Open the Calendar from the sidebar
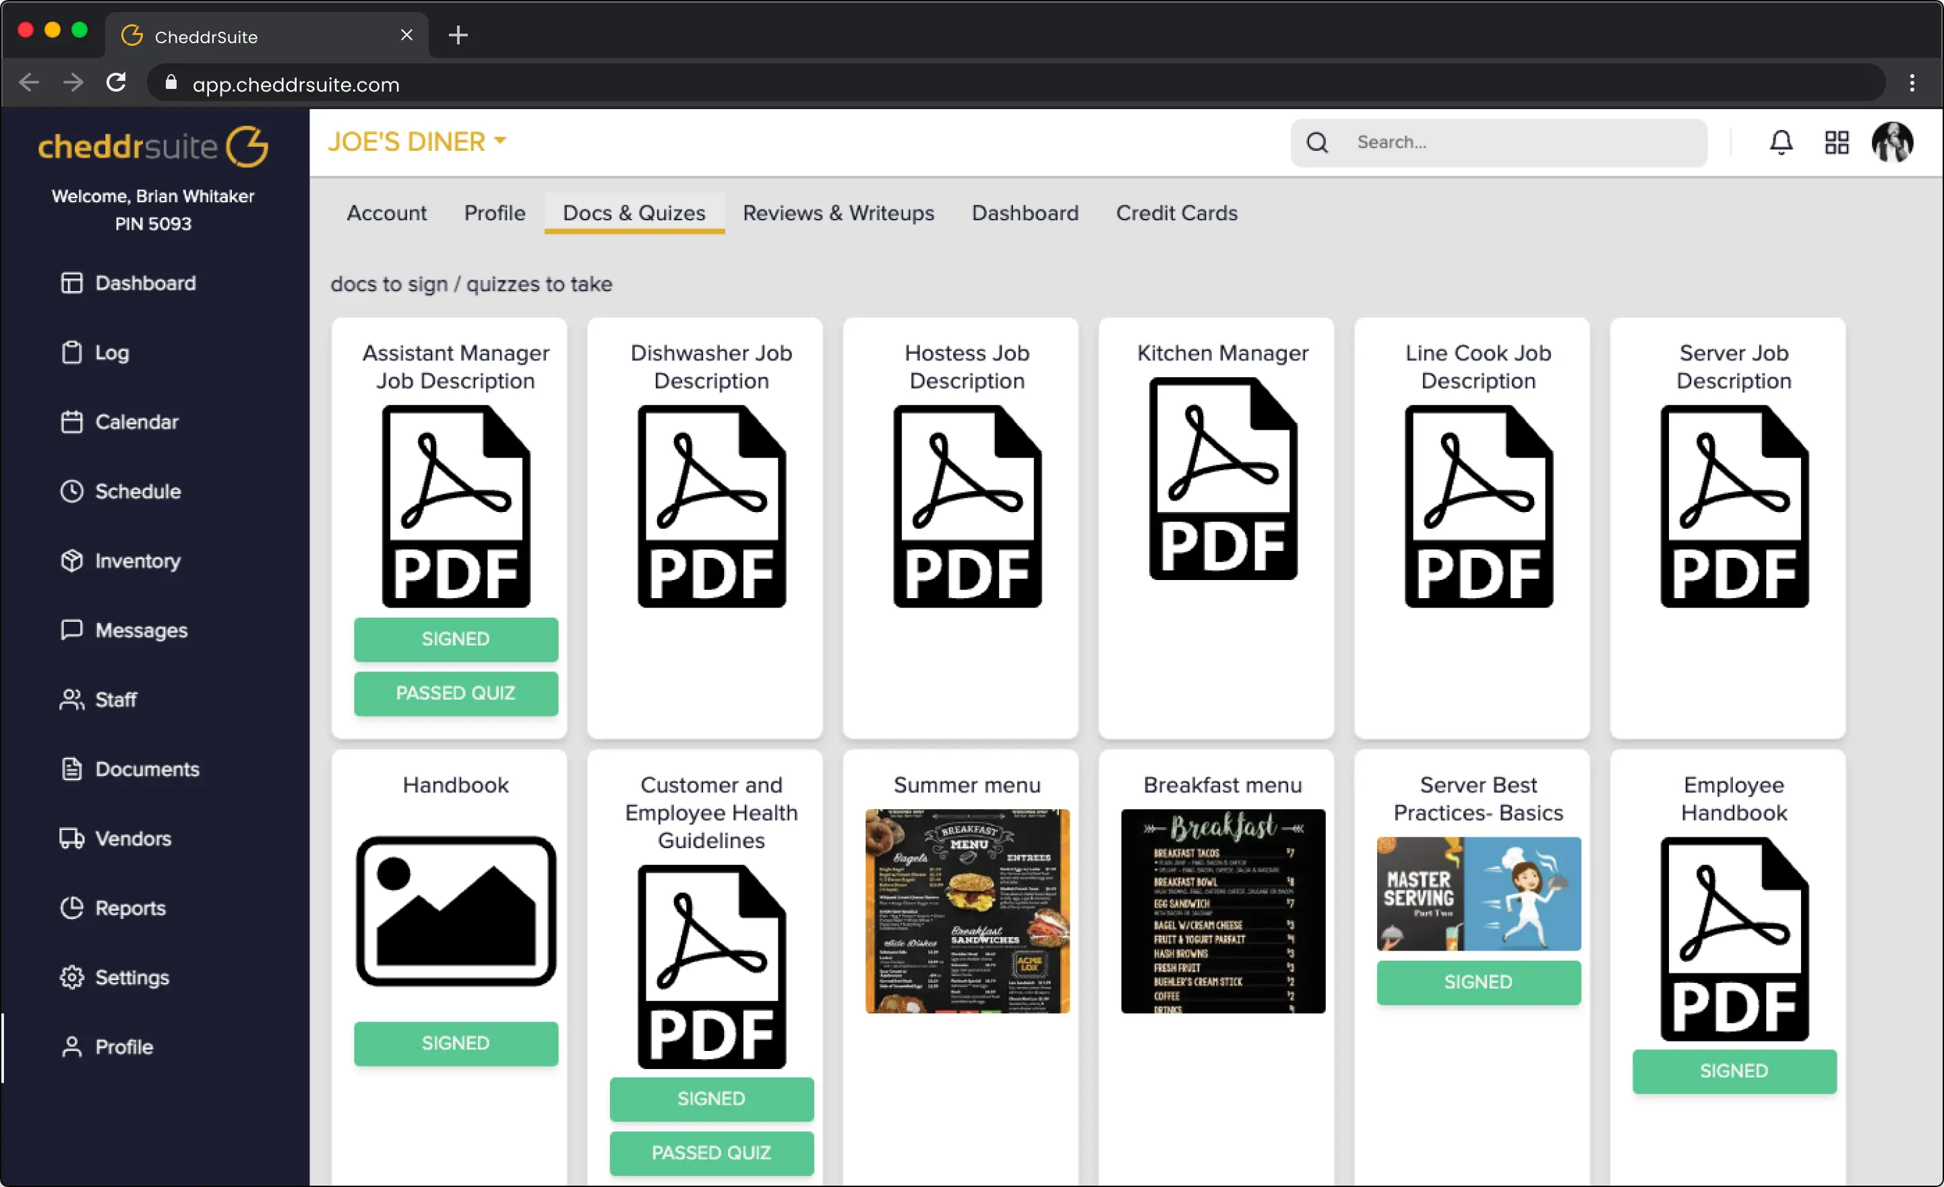The image size is (1944, 1187). 72,421
